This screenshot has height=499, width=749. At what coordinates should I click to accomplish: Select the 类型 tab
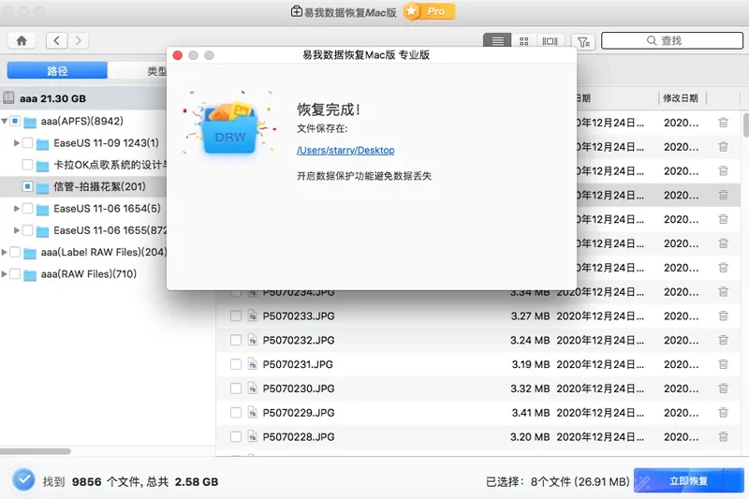(138, 70)
